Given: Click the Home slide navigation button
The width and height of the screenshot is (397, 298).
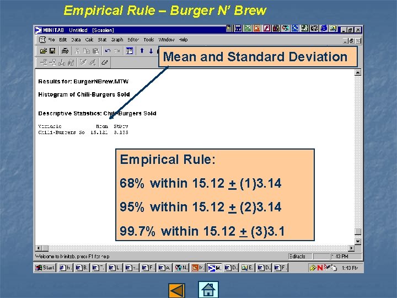Looking at the screenshot, I should pyautogui.click(x=208, y=290).
